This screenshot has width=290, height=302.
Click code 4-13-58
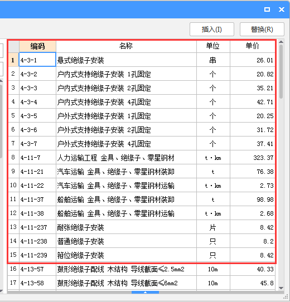click(x=32, y=283)
